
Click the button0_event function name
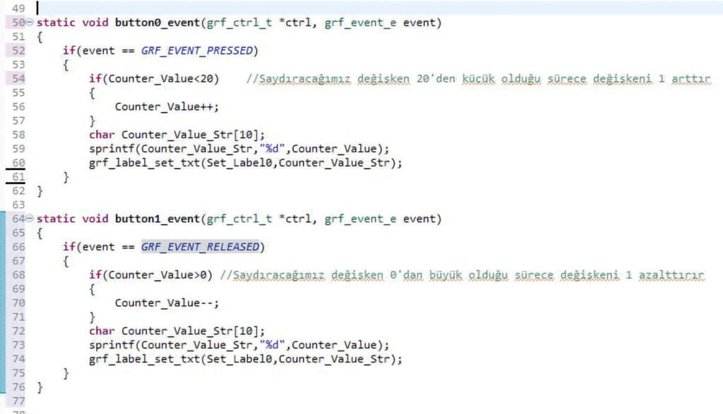coord(157,23)
